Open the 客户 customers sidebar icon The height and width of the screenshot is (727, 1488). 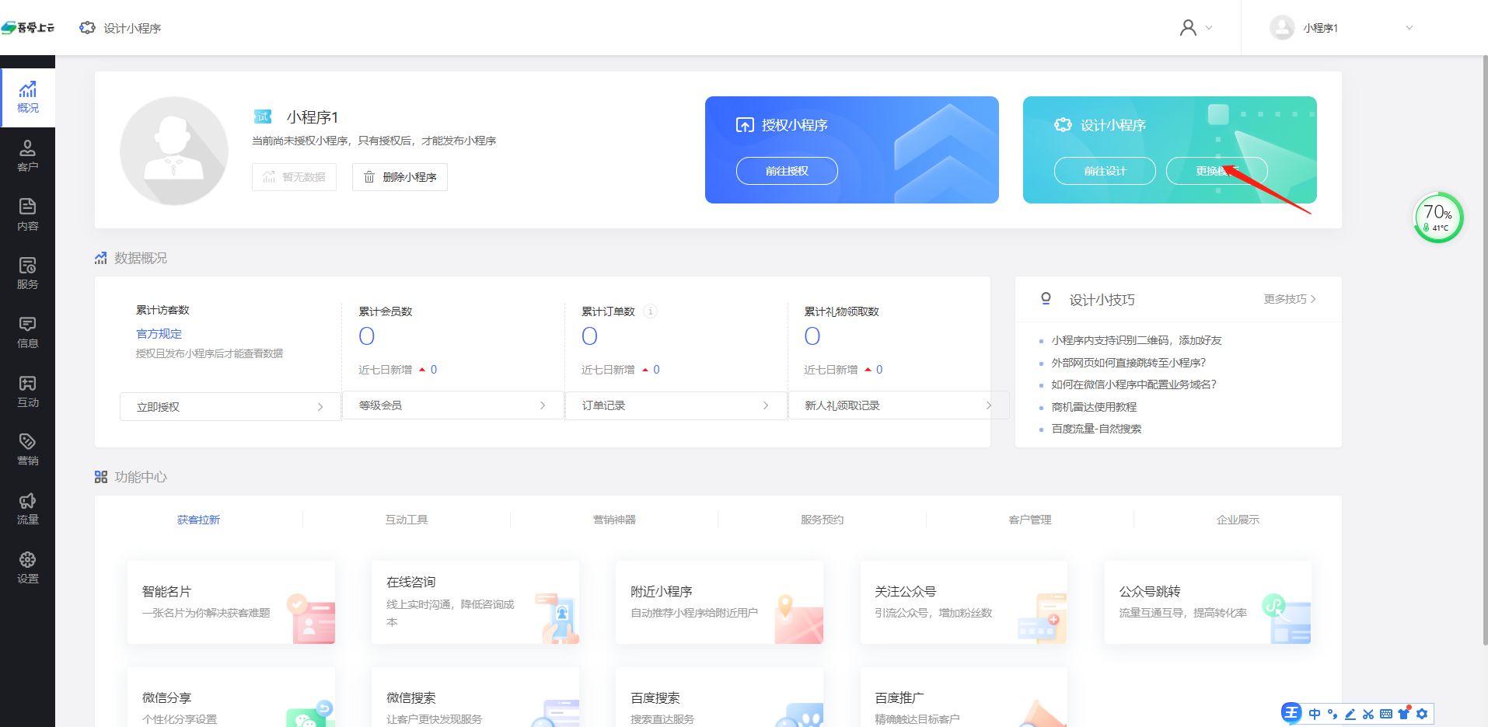click(x=28, y=155)
